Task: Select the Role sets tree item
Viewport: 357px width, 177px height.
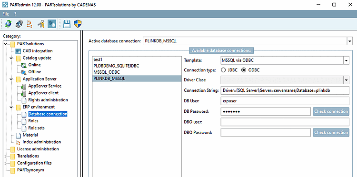Action: tap(37, 128)
